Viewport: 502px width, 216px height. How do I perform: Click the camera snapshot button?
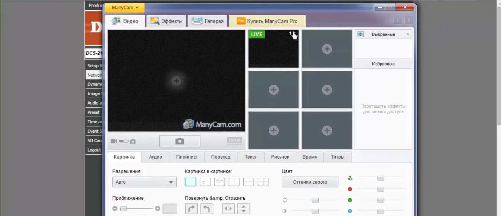(180, 141)
